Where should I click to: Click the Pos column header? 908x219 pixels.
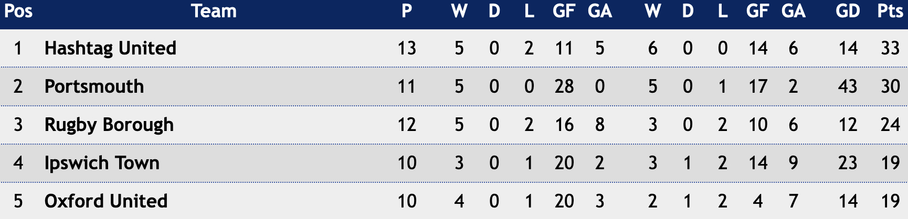pos(18,11)
